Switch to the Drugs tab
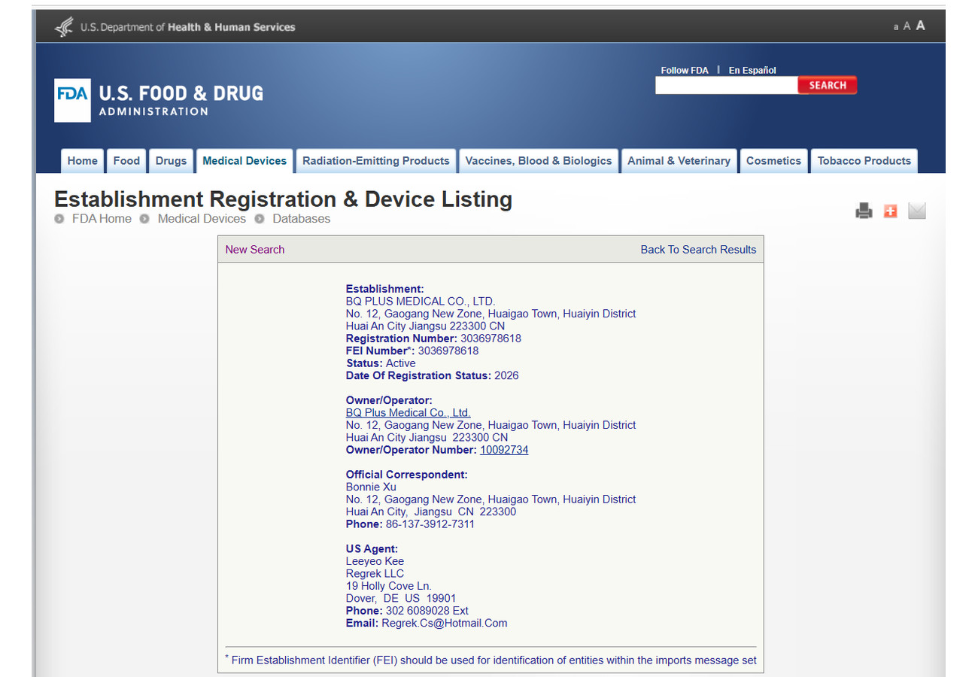This screenshot has width=978, height=677. click(x=171, y=161)
